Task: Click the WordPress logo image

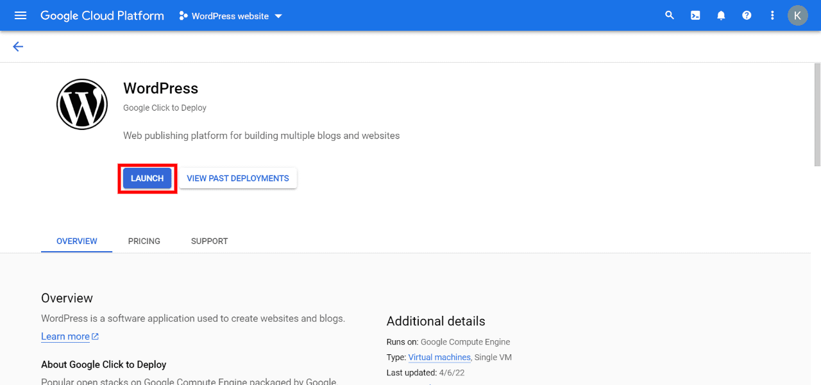Action: pyautogui.click(x=82, y=104)
